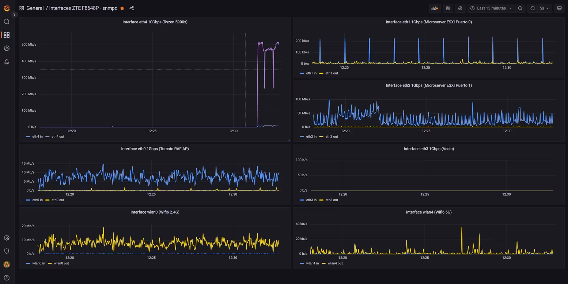Open the Explore compass icon
The height and width of the screenshot is (284, 568).
tap(7, 48)
